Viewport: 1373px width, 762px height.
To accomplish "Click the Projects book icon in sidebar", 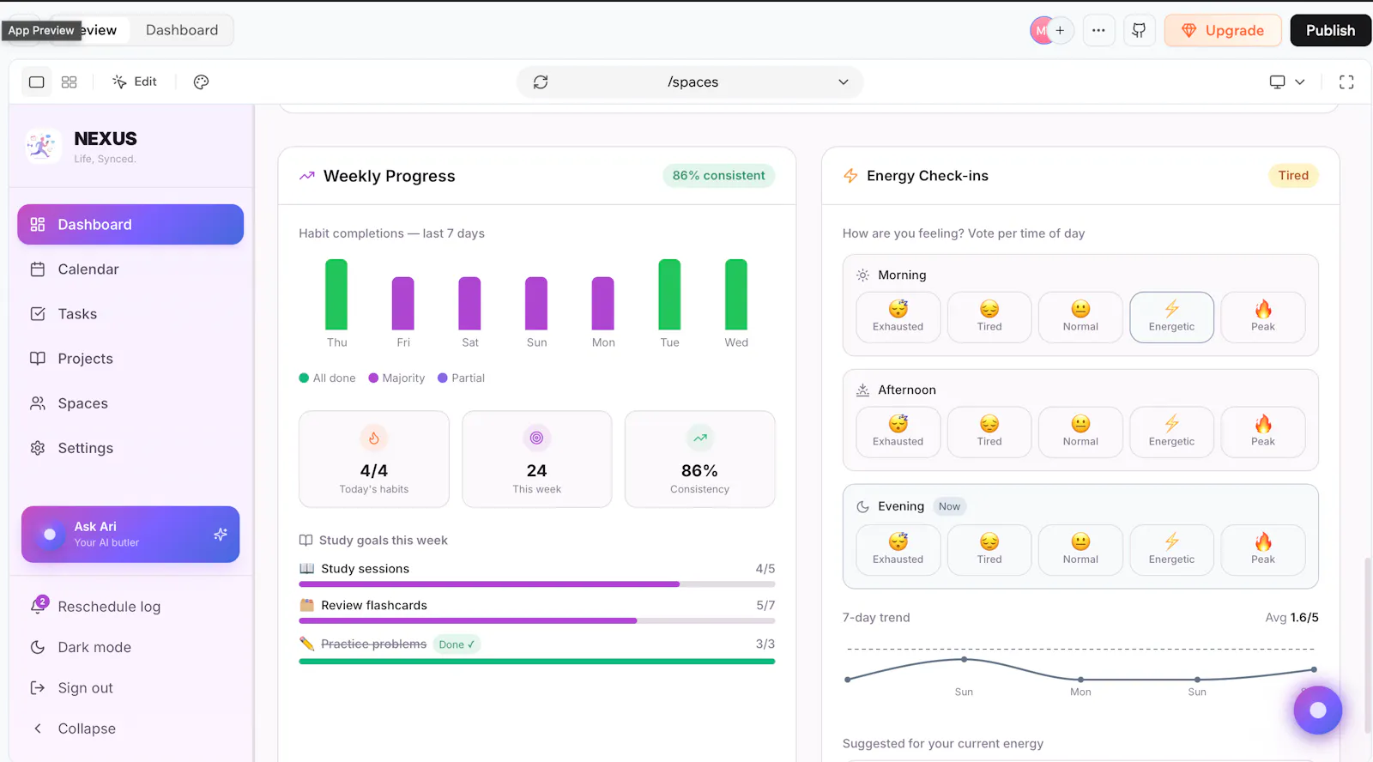I will coord(38,359).
